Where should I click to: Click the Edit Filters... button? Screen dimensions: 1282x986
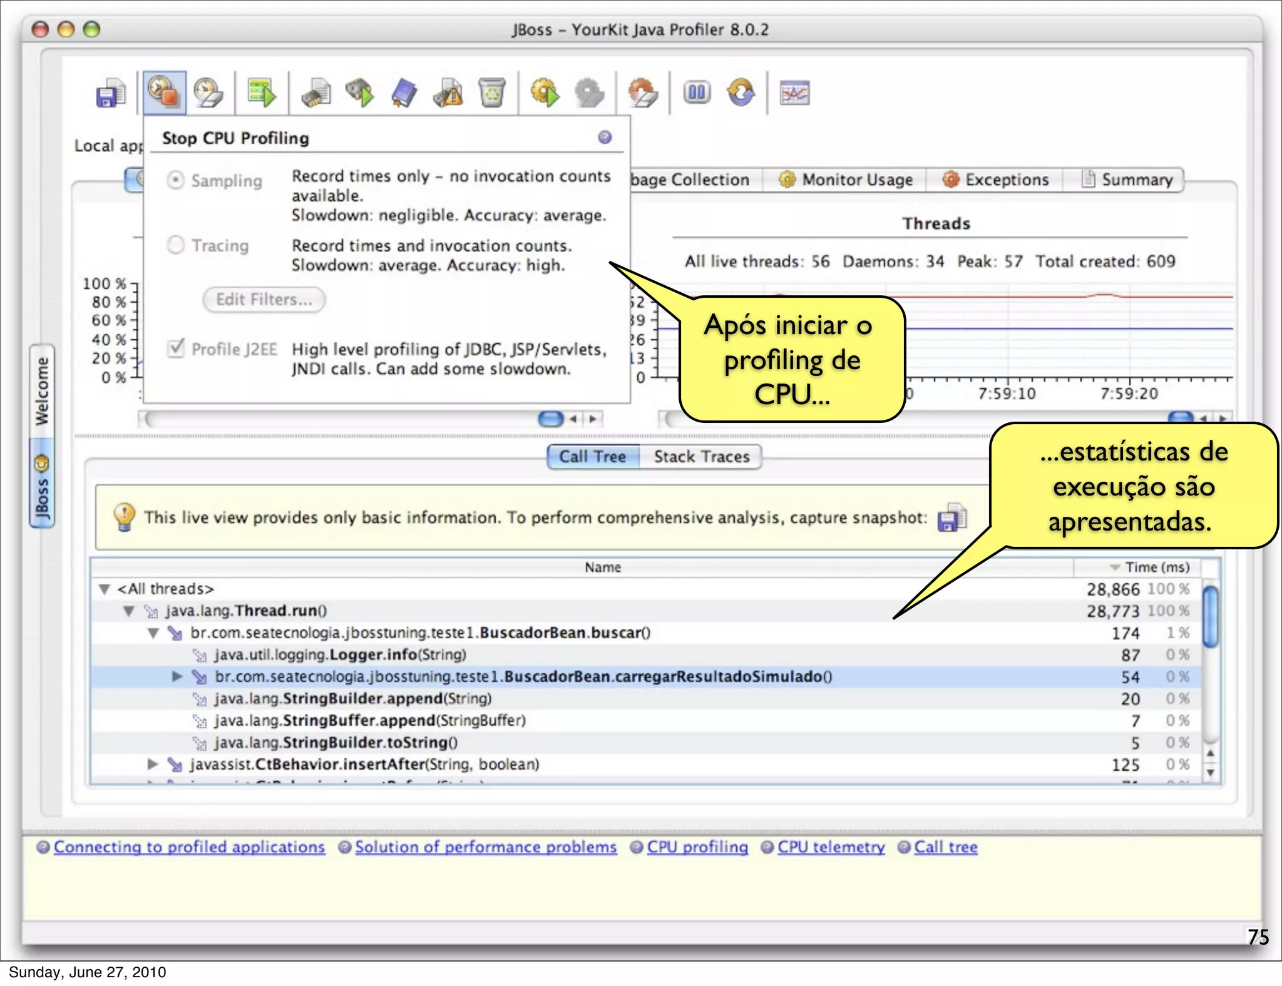[264, 300]
